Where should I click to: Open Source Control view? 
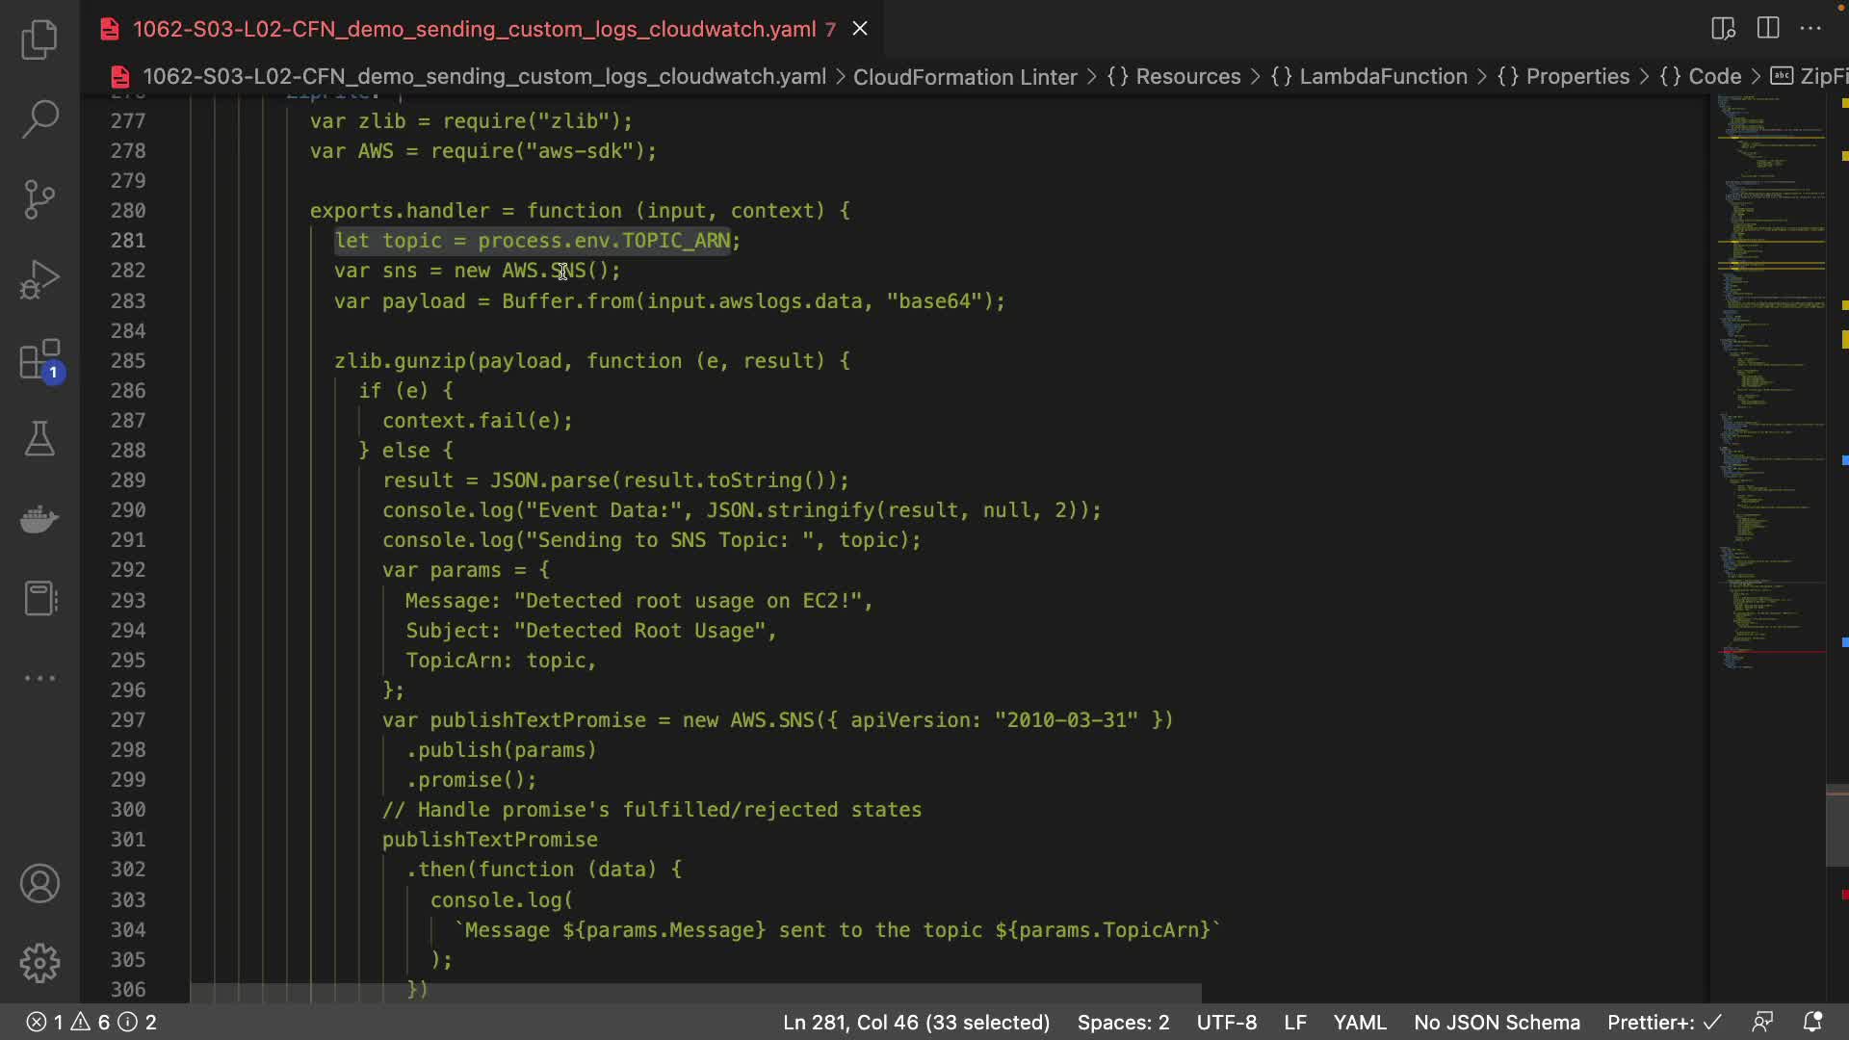coord(39,199)
